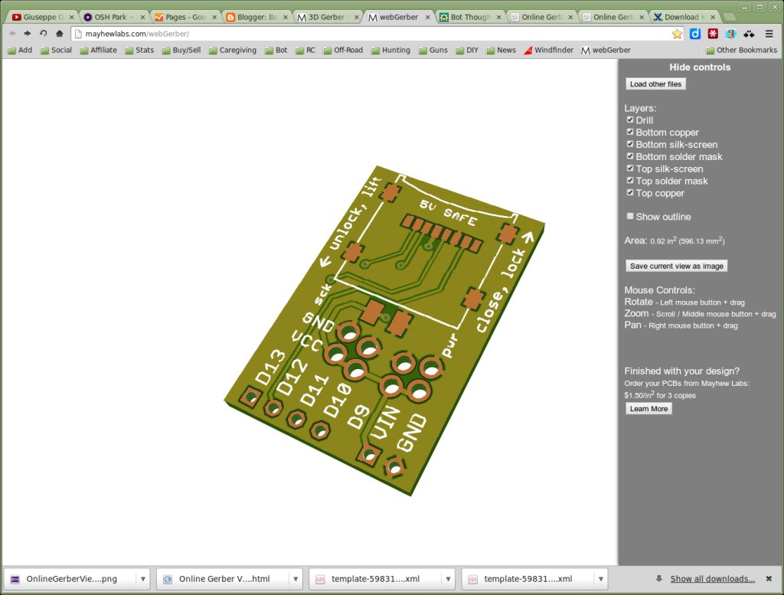Click the address bar URL field
Screen dimensions: 784x595
click(375, 34)
